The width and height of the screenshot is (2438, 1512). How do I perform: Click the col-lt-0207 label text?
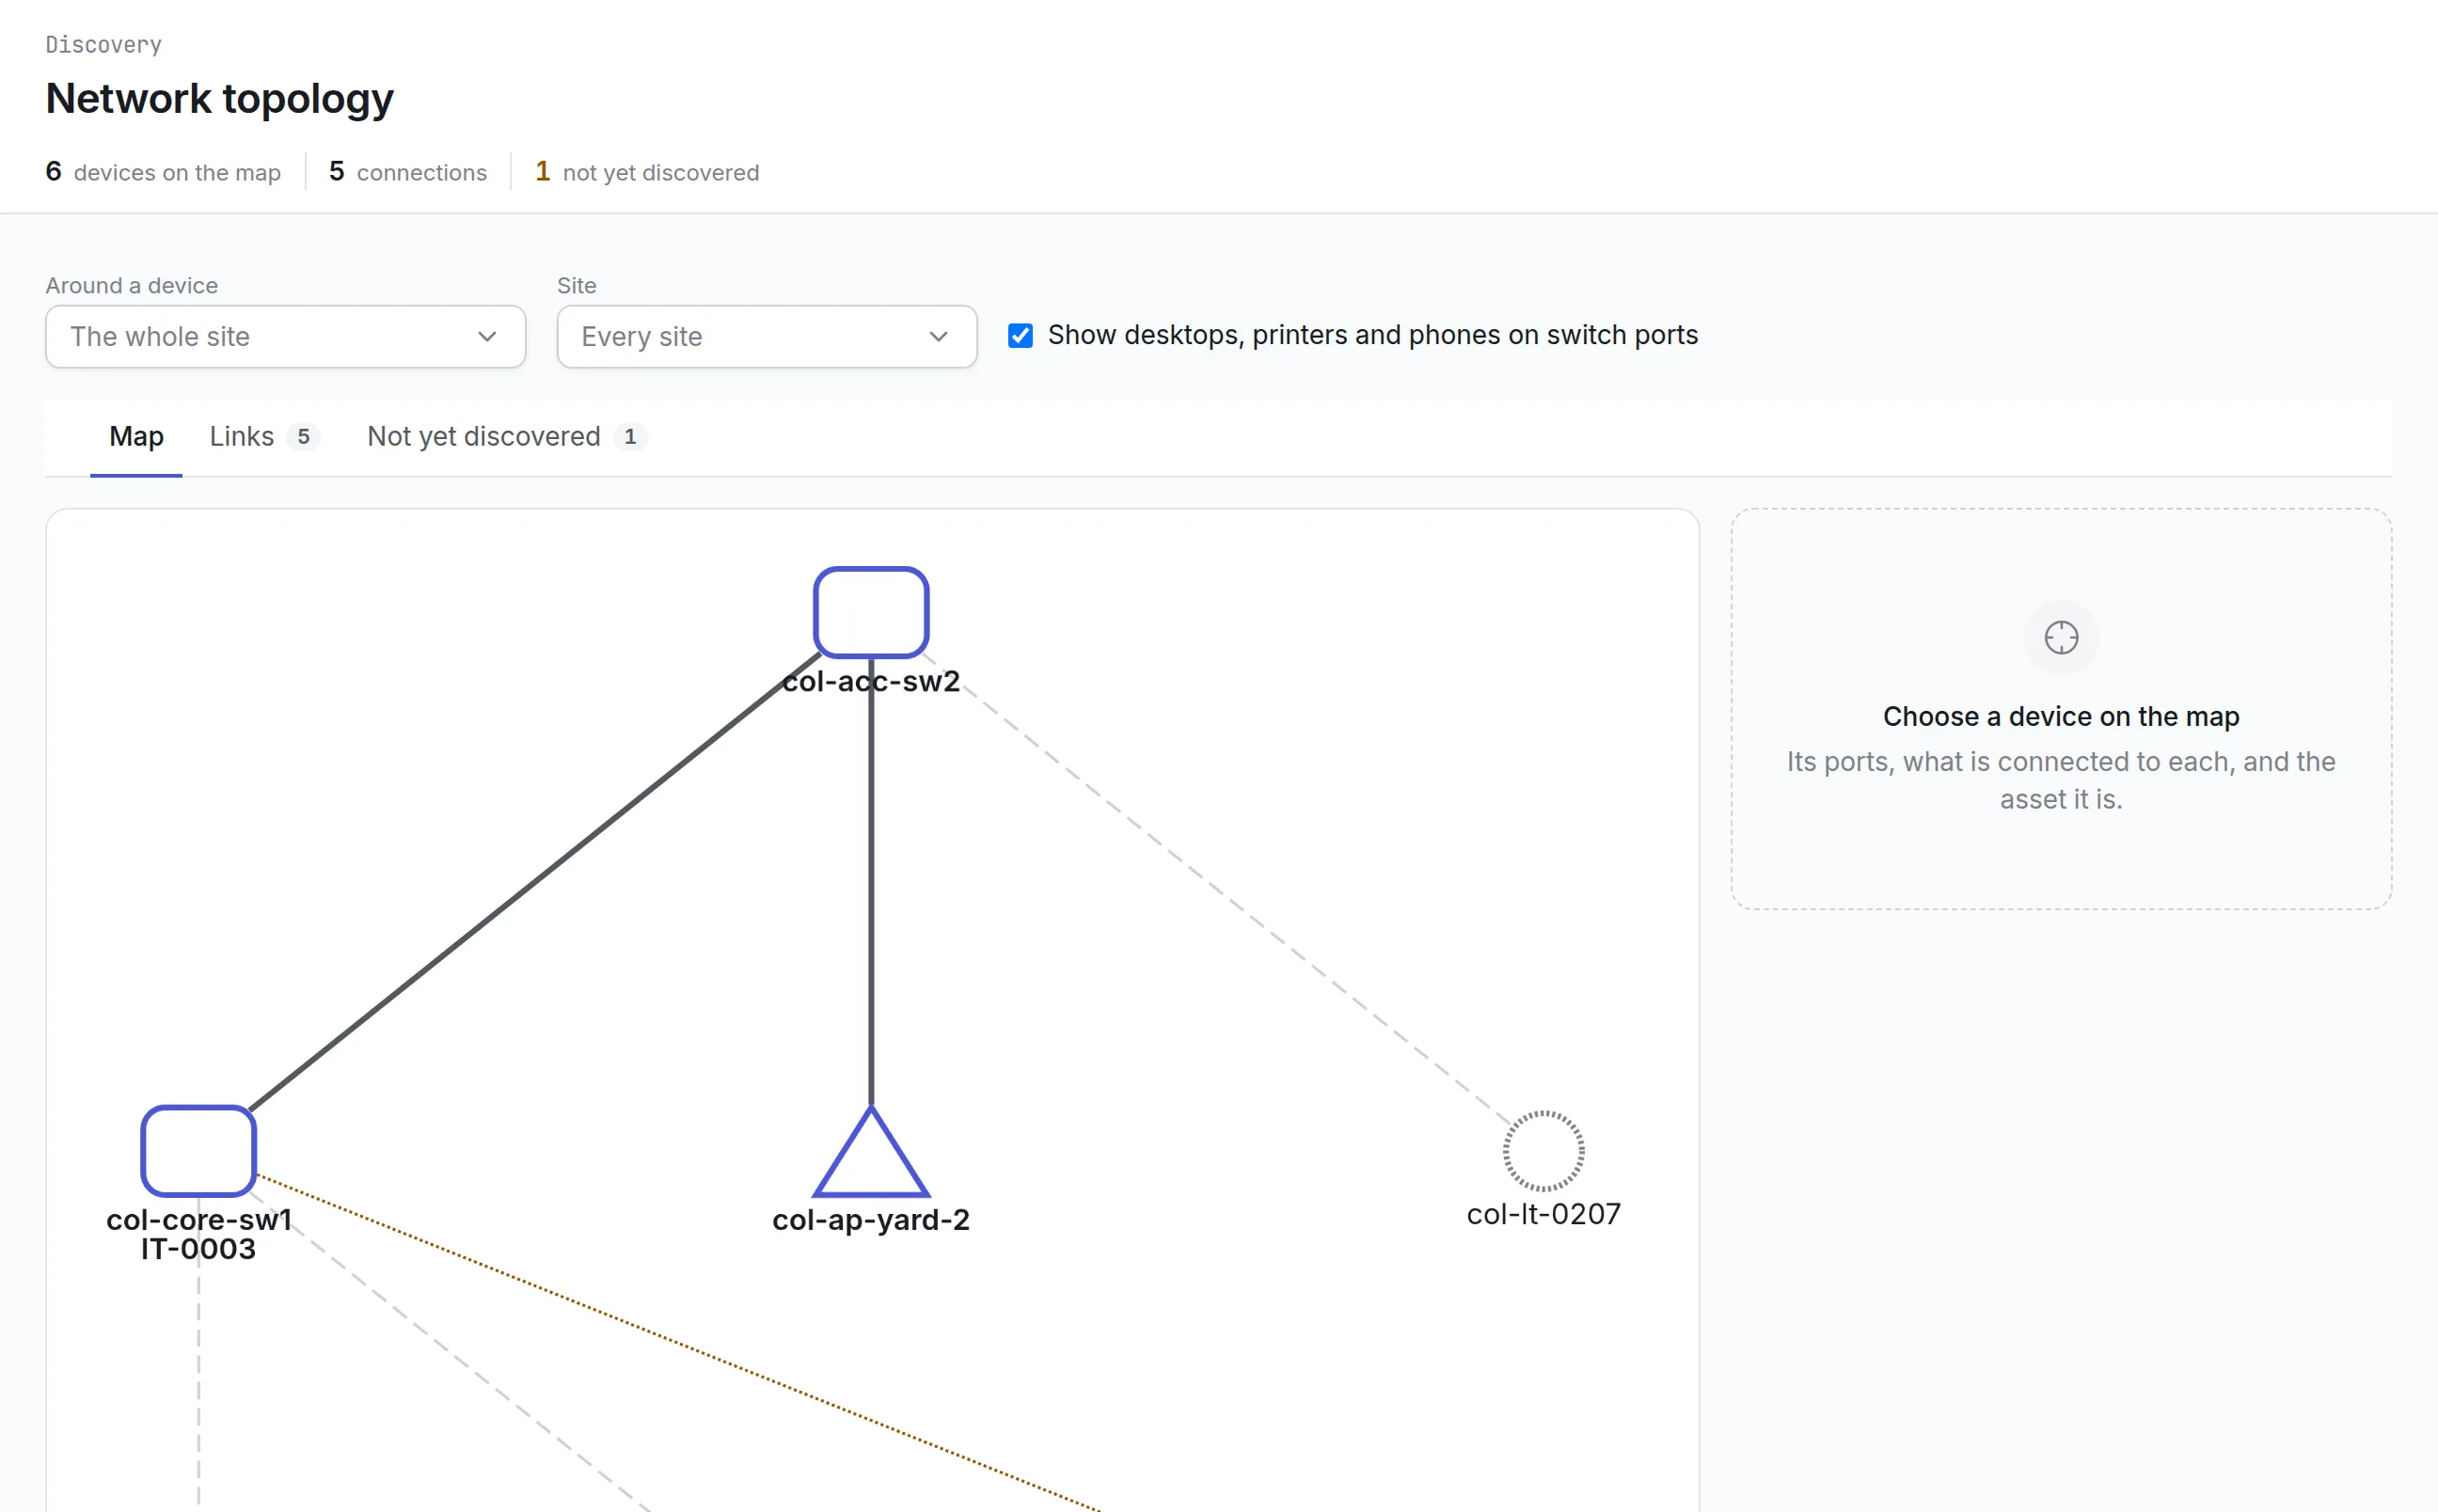coord(1543,1214)
